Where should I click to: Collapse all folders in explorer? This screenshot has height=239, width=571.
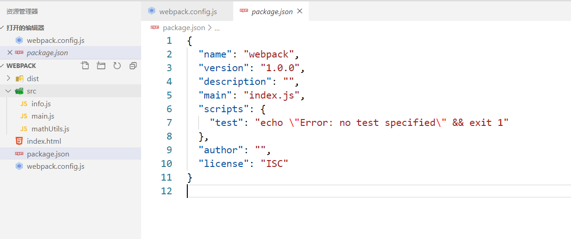[x=133, y=66]
